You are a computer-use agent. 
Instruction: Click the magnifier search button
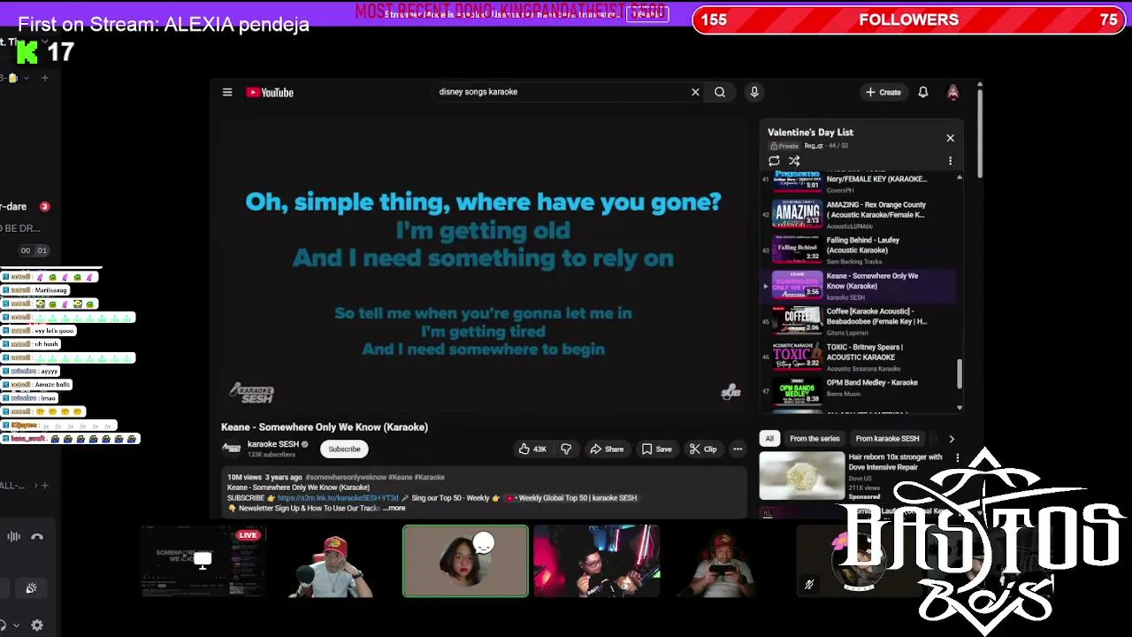click(x=720, y=92)
